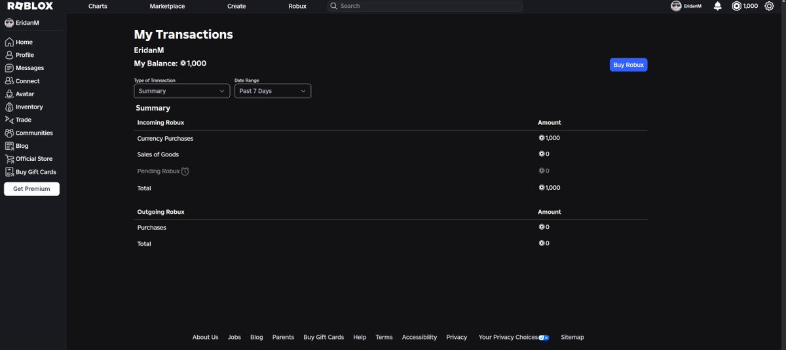Click the Robux icon next to My Balance

point(183,63)
